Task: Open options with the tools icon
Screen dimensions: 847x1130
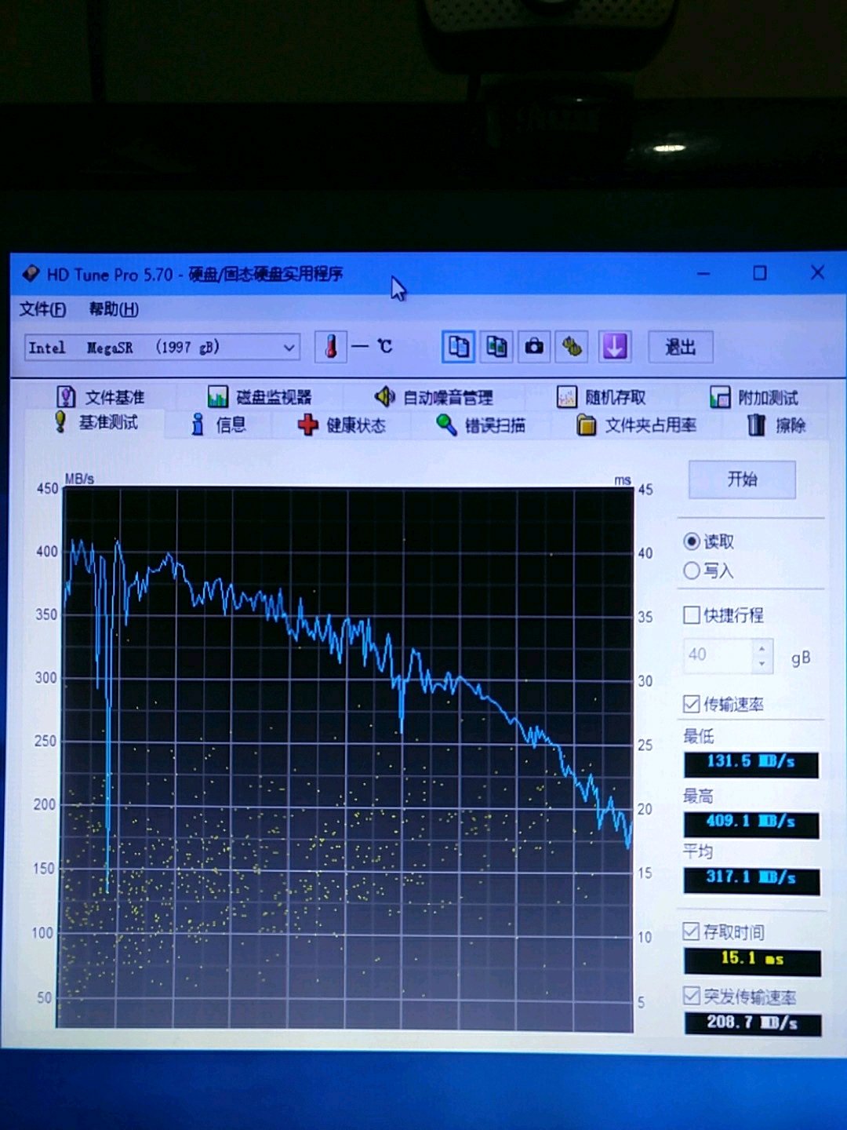Action: coord(572,347)
